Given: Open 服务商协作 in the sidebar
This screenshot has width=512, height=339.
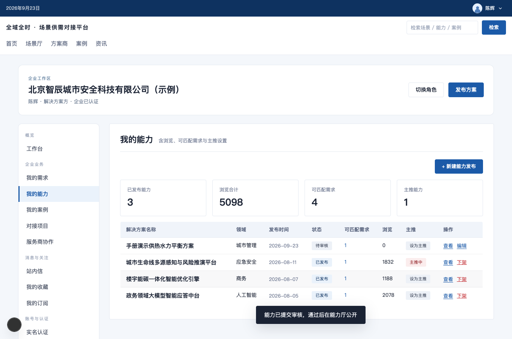Looking at the screenshot, I should click(59, 242).
